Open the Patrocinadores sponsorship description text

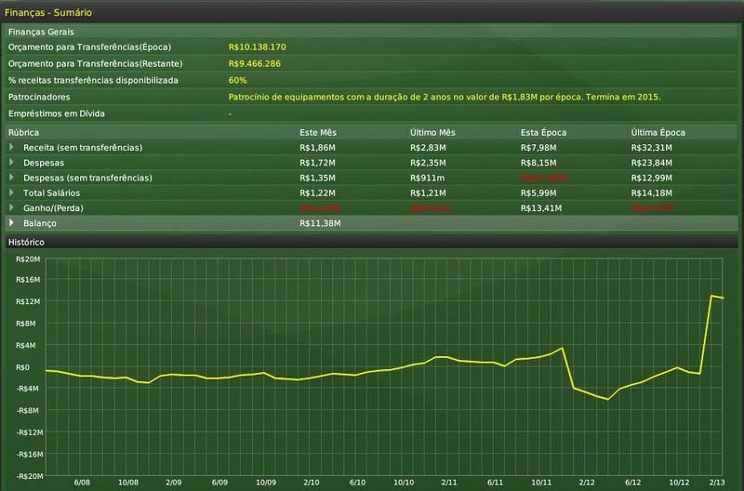[x=444, y=97]
